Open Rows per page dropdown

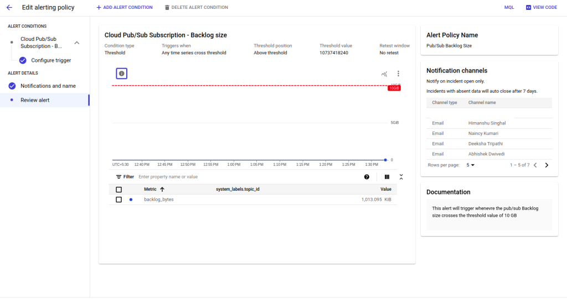click(470, 165)
